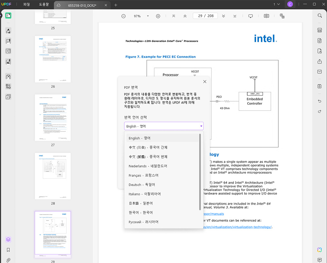Open the comments panel icon
The width and height of the screenshot is (327, 263).
[x=319, y=260]
